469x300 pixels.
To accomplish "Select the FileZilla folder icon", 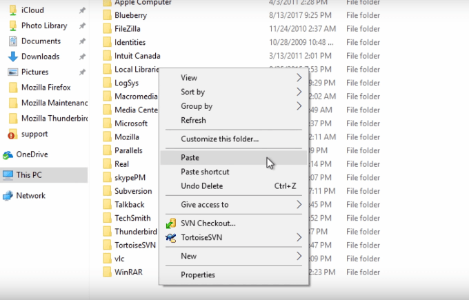I will click(x=107, y=29).
